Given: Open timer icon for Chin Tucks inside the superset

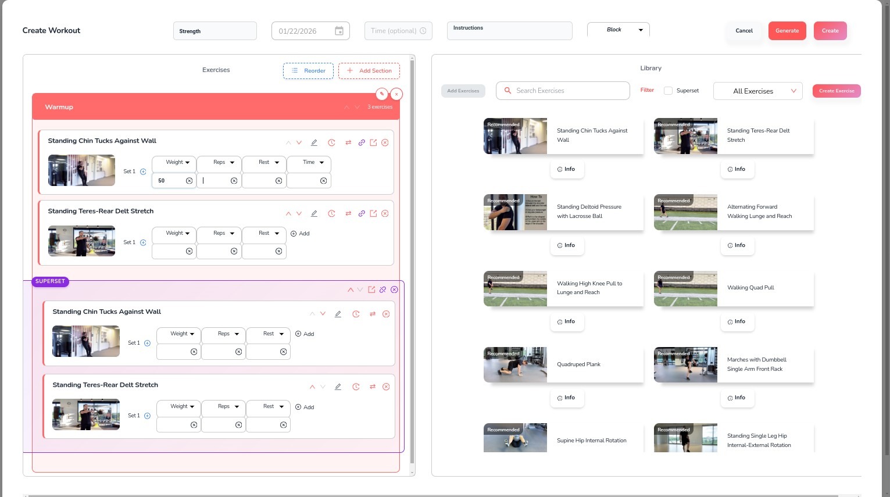Looking at the screenshot, I should (356, 314).
